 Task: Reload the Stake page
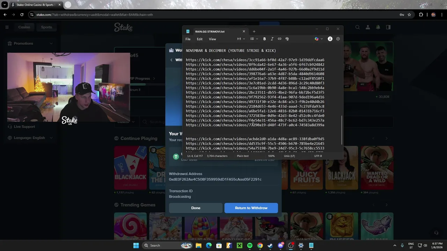(22, 15)
